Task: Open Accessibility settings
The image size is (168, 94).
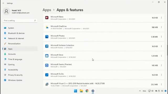Action: (x=20, y=70)
